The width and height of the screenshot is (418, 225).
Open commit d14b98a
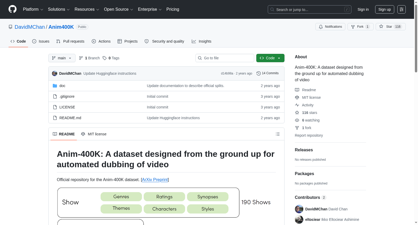click(x=227, y=73)
